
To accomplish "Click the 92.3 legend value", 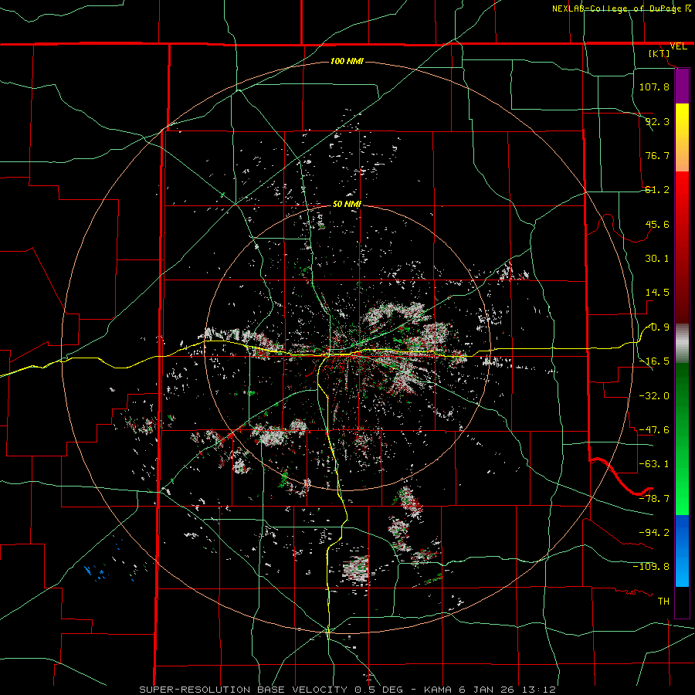I will 657,121.
